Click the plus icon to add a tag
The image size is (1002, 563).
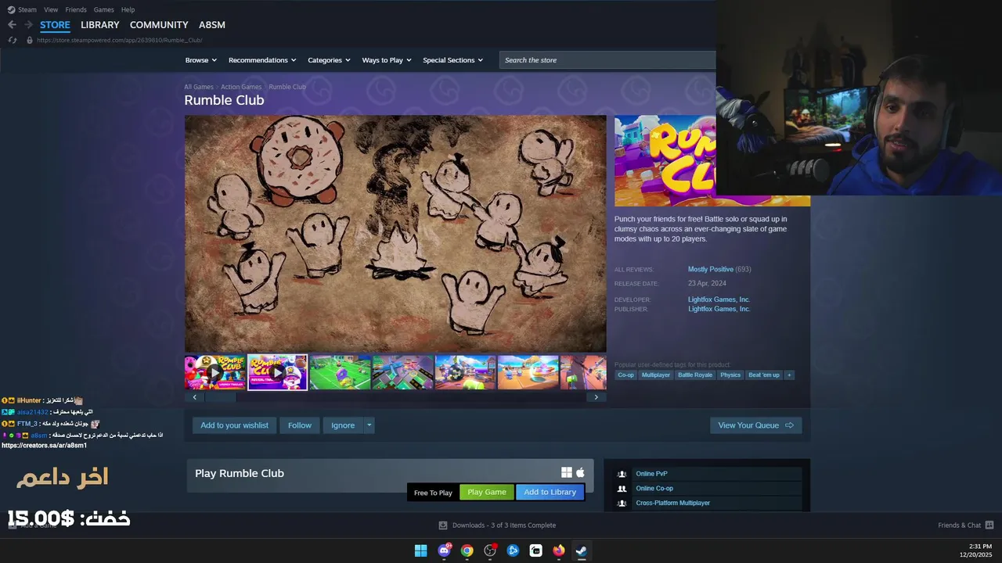coord(789,375)
